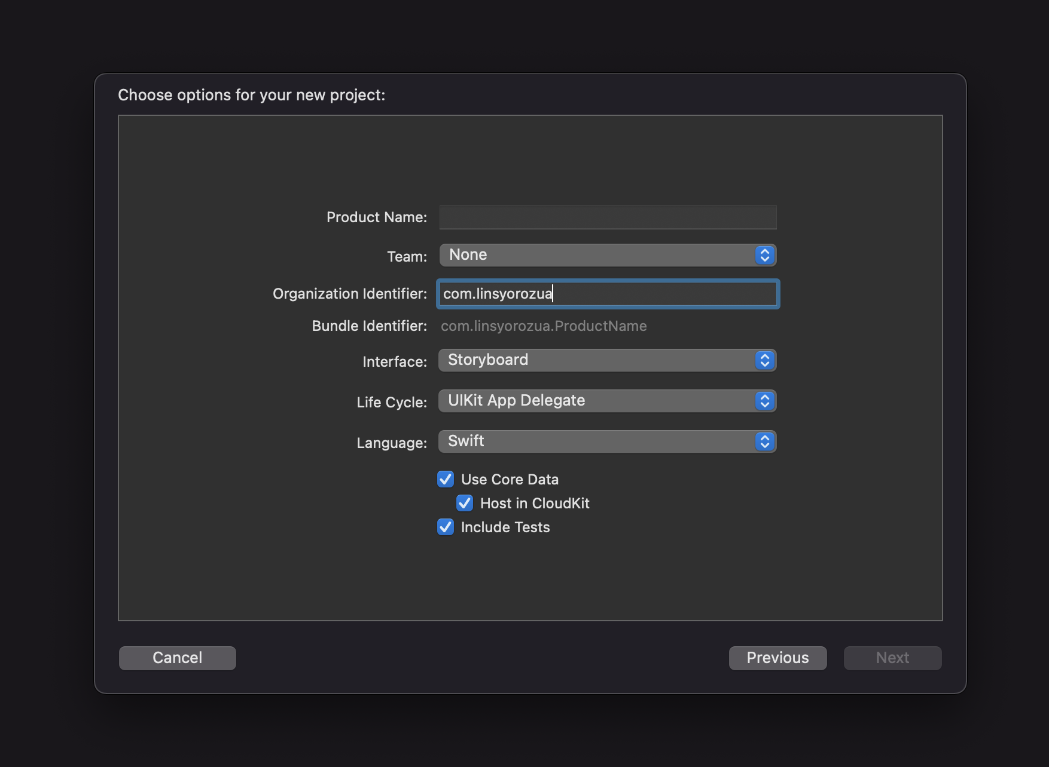Open the Team dropdown showing None

click(598, 255)
